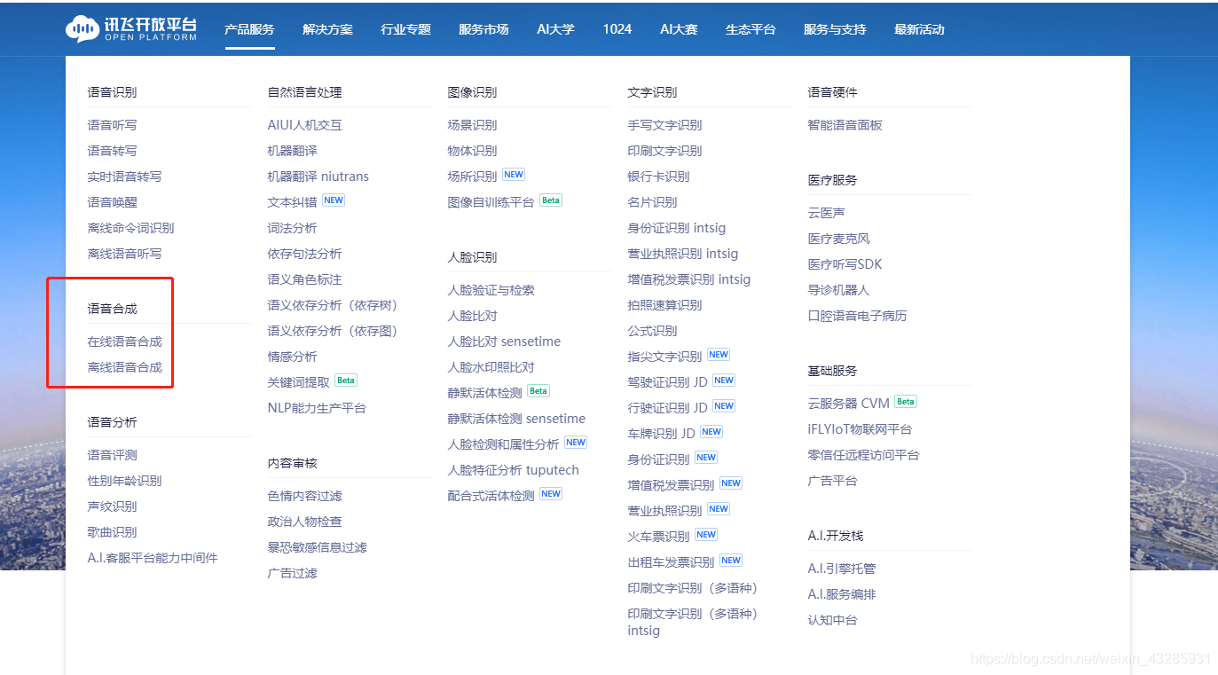Open the 解决方案 menu
The width and height of the screenshot is (1218, 675).
(327, 29)
